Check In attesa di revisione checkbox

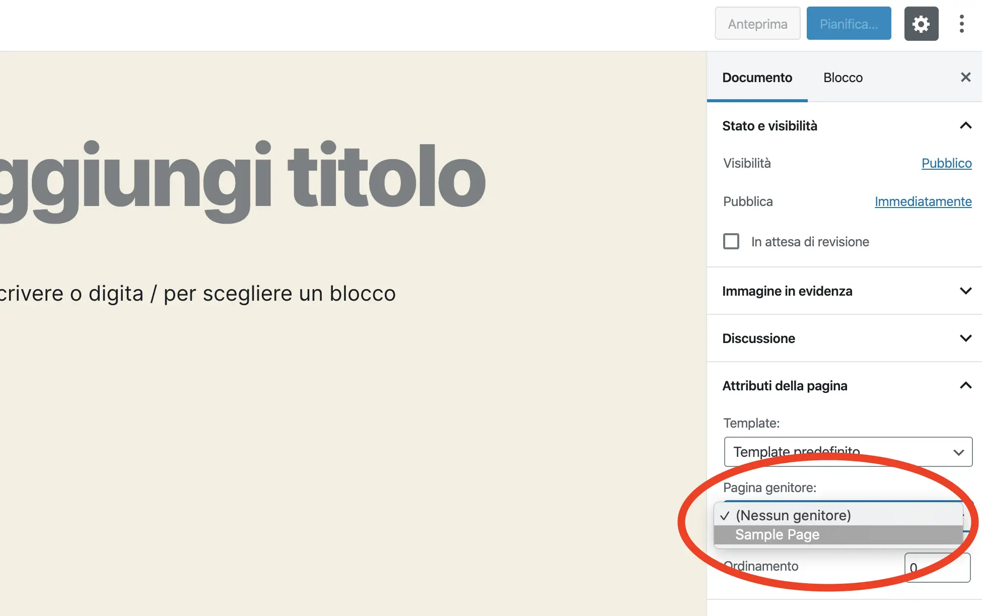coord(731,241)
